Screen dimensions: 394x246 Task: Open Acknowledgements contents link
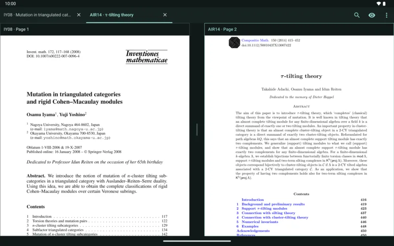tap(253, 231)
